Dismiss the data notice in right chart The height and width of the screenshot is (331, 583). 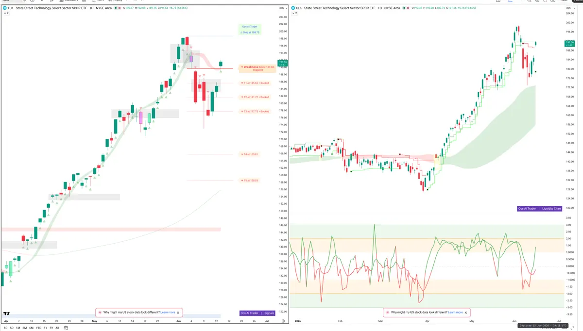pyautogui.click(x=466, y=313)
